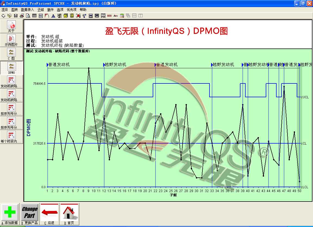
Task: Click the red Pareto curve icon
Action: click(x=47, y=16)
